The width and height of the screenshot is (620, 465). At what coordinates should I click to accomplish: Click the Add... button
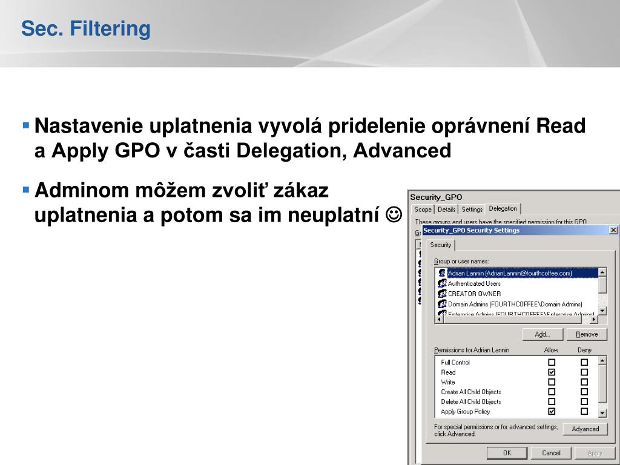[x=542, y=334]
